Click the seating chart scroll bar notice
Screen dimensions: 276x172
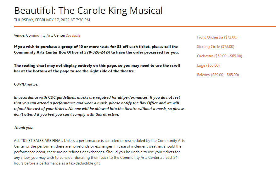click(x=97, y=68)
